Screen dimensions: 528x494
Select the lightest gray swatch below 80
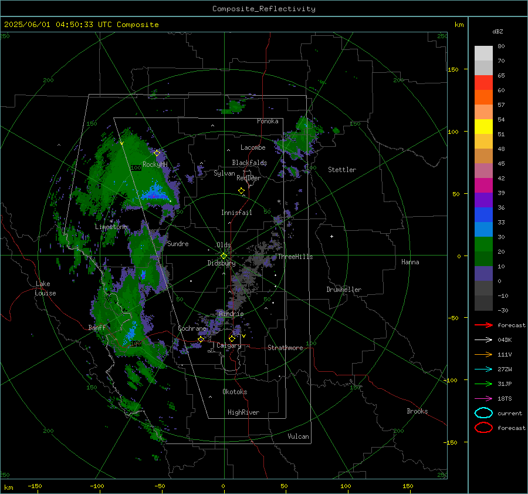click(483, 53)
